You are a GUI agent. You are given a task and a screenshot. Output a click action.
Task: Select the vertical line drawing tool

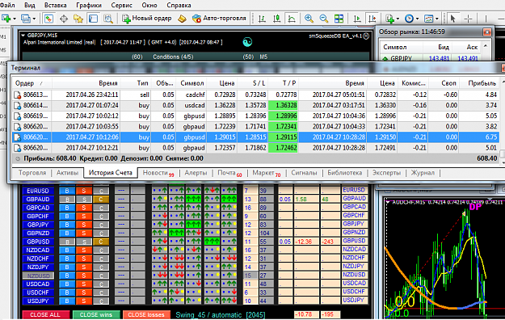pos(486,19)
